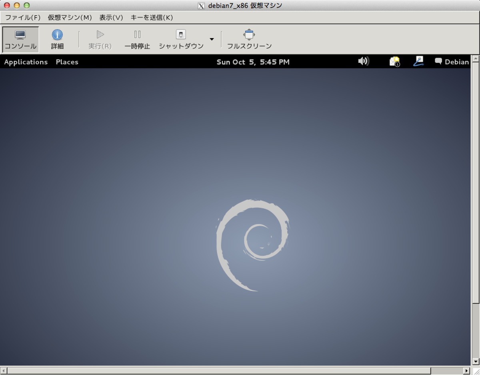The height and width of the screenshot is (375, 480).
Task: Click the vertical scrollbar thumb
Action: click(x=476, y=182)
